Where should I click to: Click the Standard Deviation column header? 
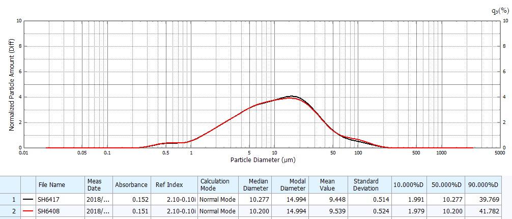pos(366,184)
